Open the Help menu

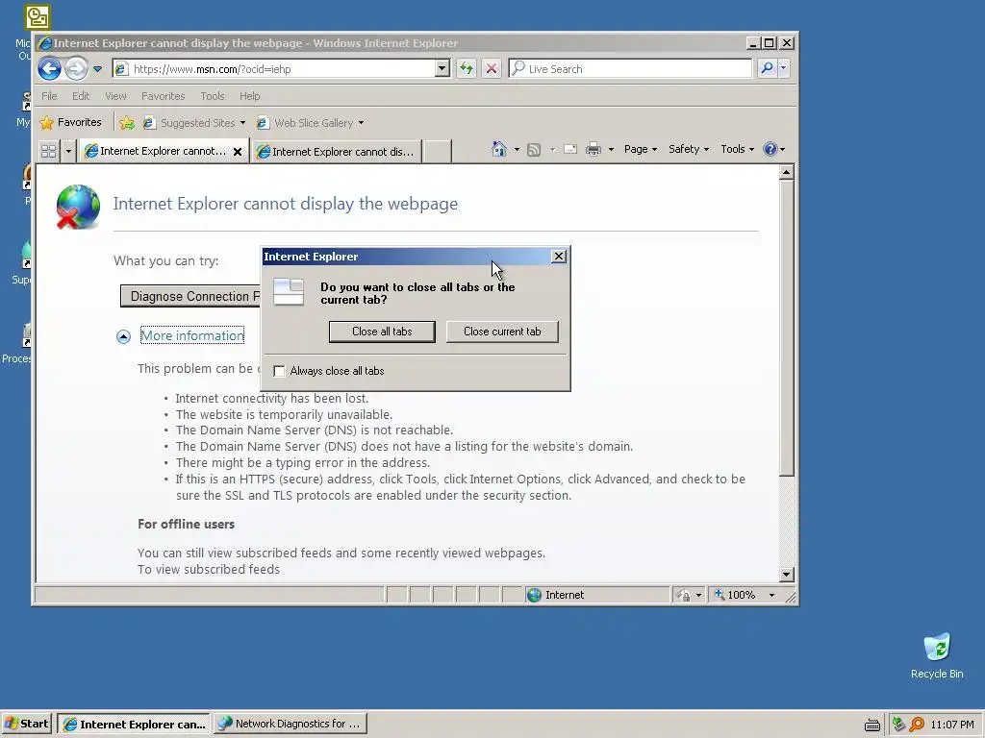click(x=249, y=96)
